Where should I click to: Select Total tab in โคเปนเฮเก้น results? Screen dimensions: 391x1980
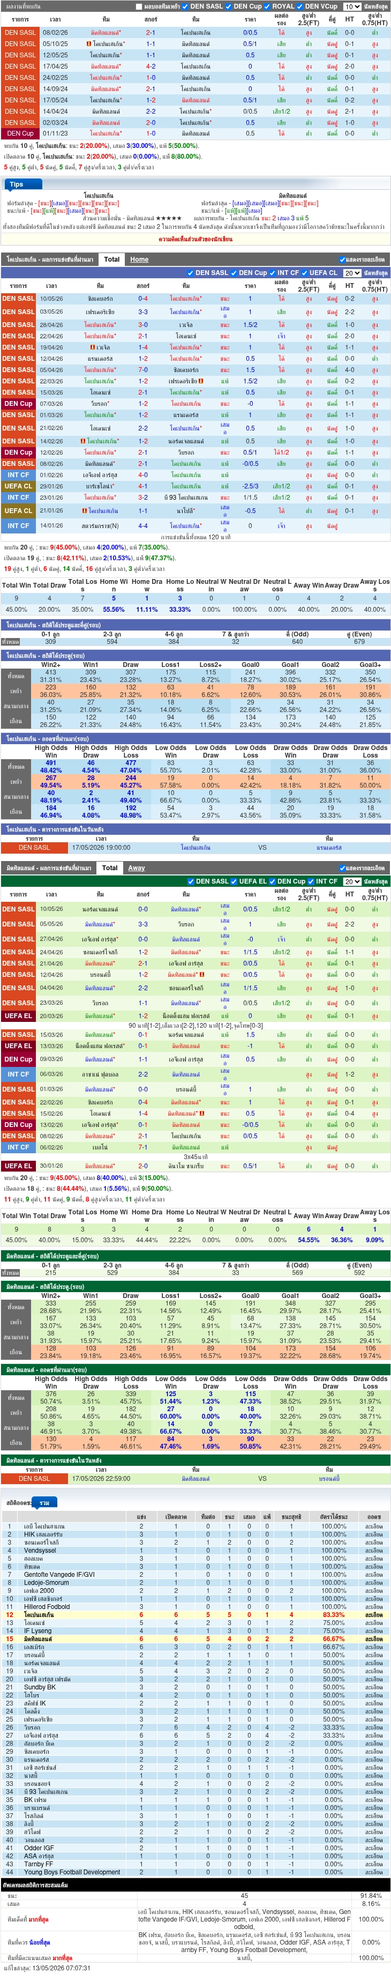tap(112, 260)
